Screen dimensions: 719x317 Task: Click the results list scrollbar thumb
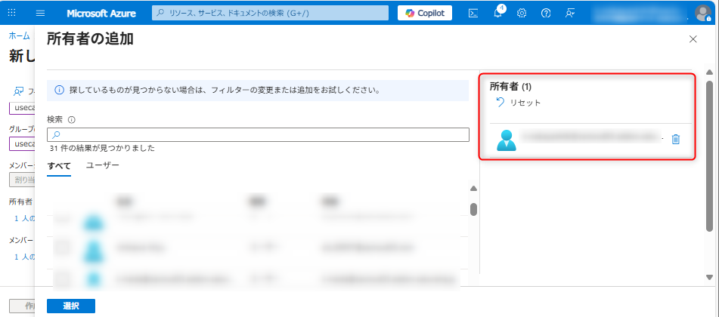474,209
